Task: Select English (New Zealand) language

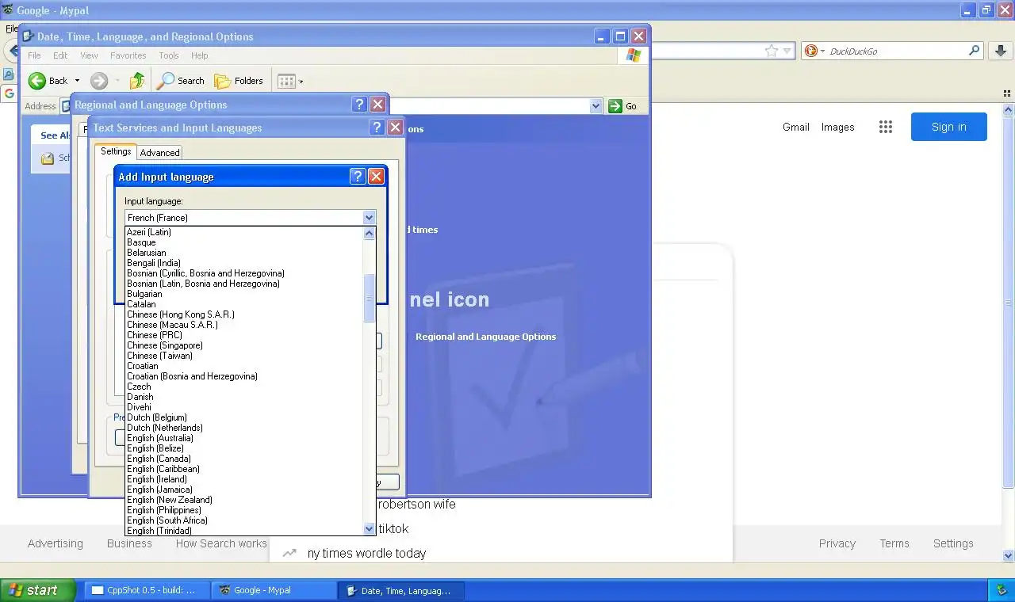Action: tap(244, 500)
